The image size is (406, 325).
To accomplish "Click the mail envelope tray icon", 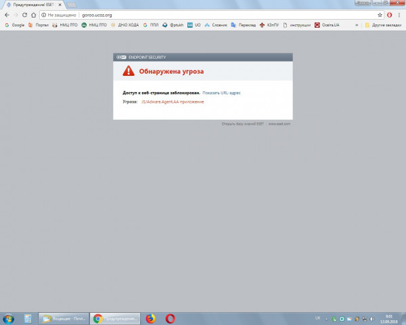I will coord(349,319).
